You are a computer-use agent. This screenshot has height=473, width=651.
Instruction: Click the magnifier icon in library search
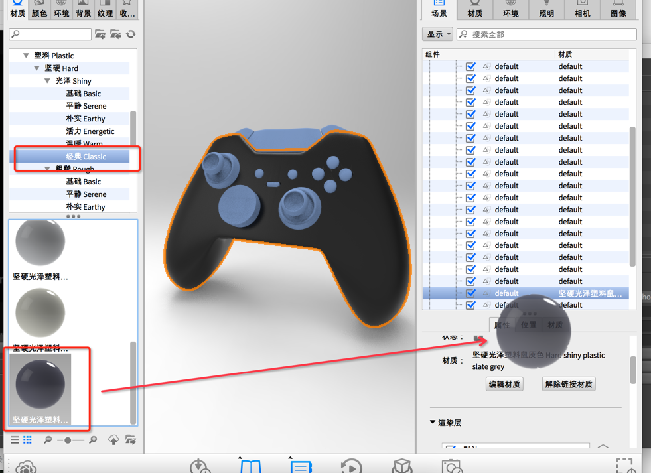15,34
